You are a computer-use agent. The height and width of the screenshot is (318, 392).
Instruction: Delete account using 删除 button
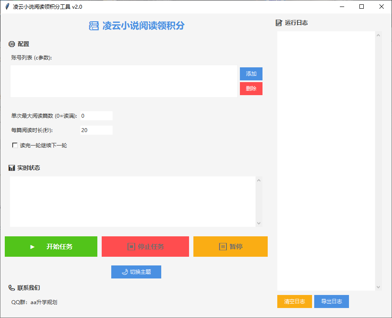coord(251,89)
